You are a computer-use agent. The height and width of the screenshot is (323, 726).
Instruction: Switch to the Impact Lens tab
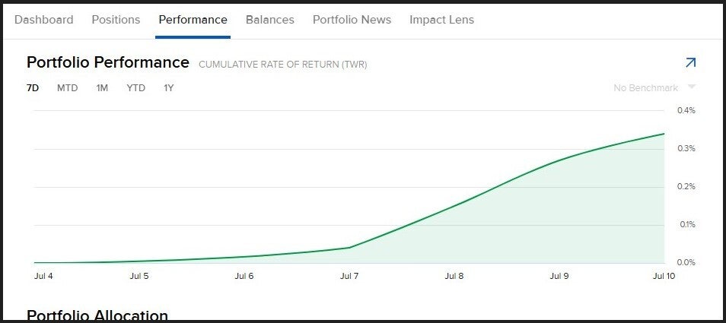[x=441, y=20]
